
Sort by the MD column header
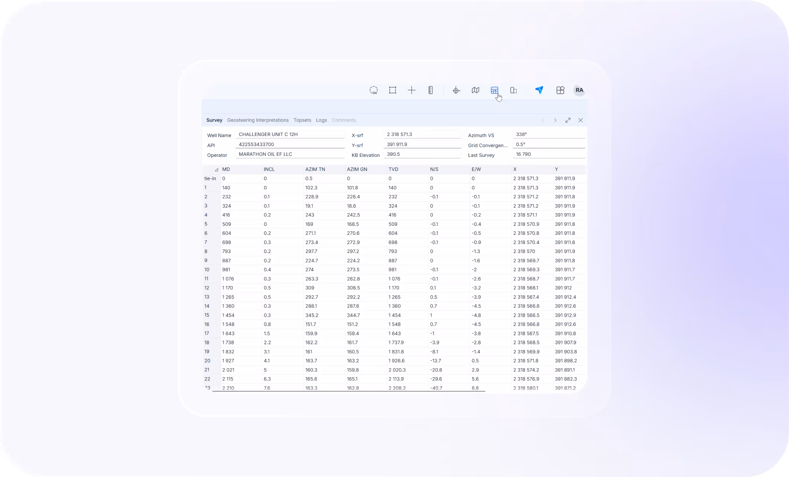tap(226, 170)
